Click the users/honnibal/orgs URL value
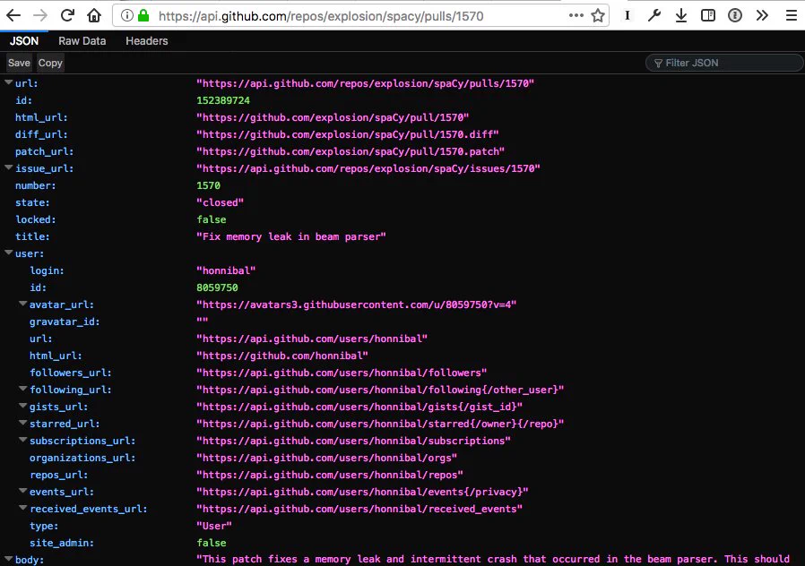805x566 pixels. pyautogui.click(x=326, y=458)
